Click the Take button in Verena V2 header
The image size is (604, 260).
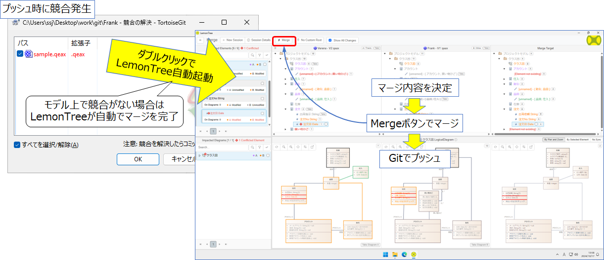click(x=377, y=48)
